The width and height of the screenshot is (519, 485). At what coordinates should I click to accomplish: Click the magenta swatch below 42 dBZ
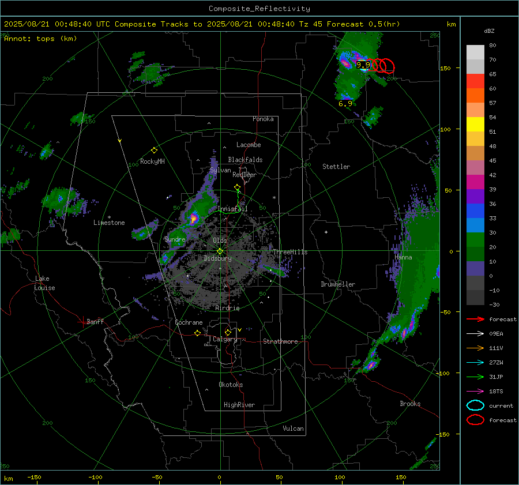(475, 182)
